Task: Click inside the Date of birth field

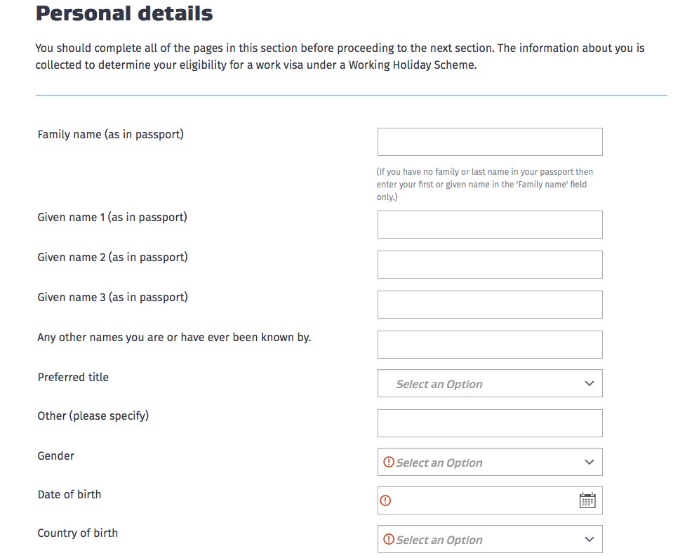Action: point(490,500)
